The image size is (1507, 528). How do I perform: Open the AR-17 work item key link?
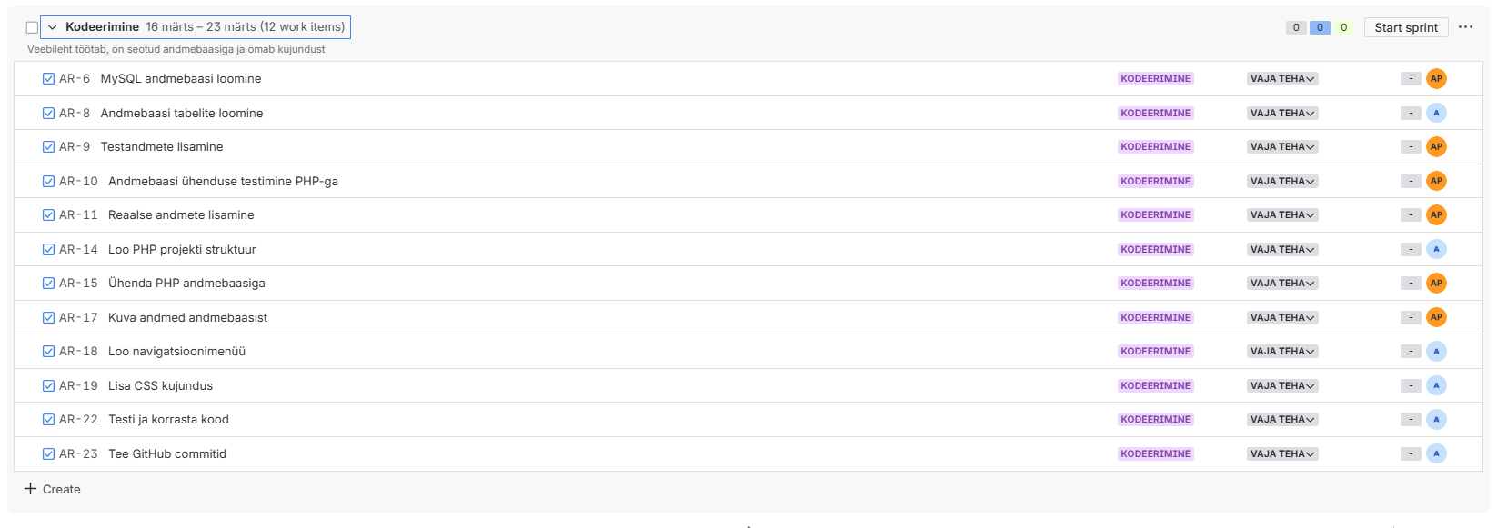[x=78, y=317]
